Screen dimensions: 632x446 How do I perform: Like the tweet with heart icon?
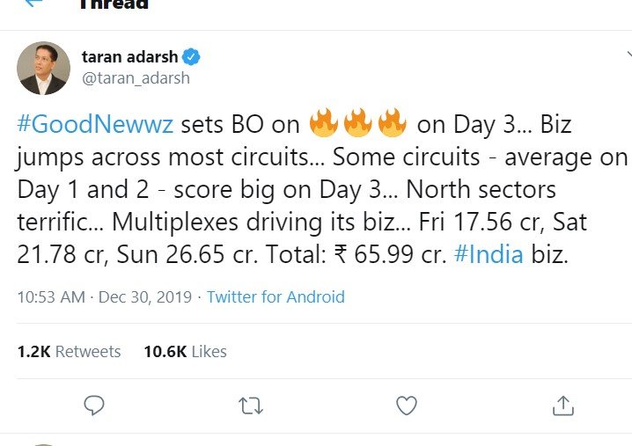click(406, 405)
